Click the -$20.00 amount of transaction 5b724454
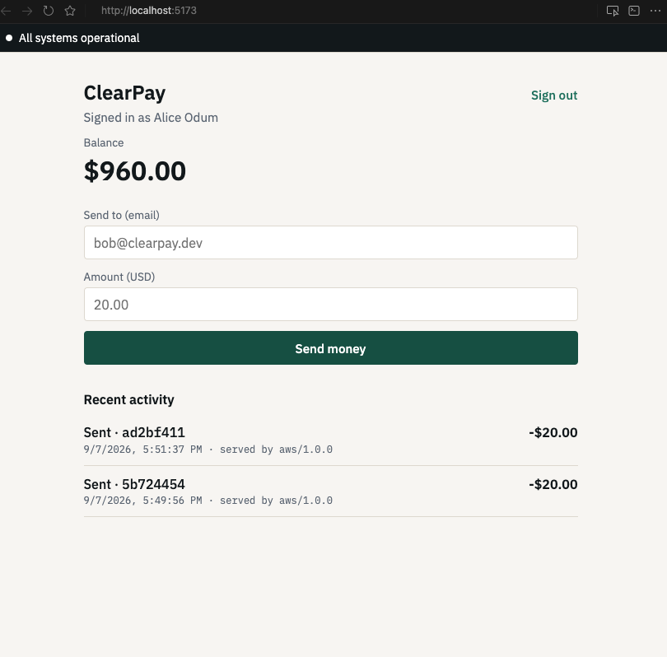This screenshot has height=657, width=667. (x=553, y=484)
